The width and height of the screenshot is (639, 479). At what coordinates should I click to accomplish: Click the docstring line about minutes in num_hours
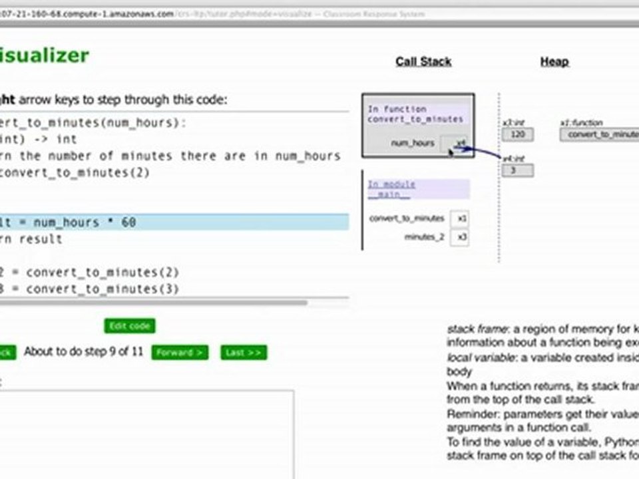(x=170, y=156)
